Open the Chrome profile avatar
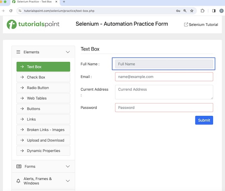The width and height of the screenshot is (225, 191). 221,11
